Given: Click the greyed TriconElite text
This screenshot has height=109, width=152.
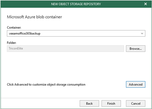Looking at the screenshot, I should coord(16,48).
